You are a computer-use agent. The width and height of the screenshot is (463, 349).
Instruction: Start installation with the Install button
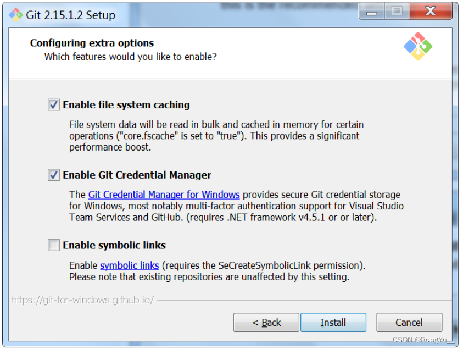point(333,323)
